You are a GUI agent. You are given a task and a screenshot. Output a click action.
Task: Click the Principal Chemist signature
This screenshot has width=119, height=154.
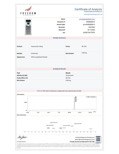coord(22,137)
